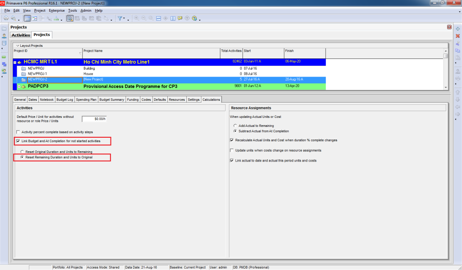Screen dimensions: 462x270
Task: Switch to the Resources details tab
Action: tap(177, 99)
